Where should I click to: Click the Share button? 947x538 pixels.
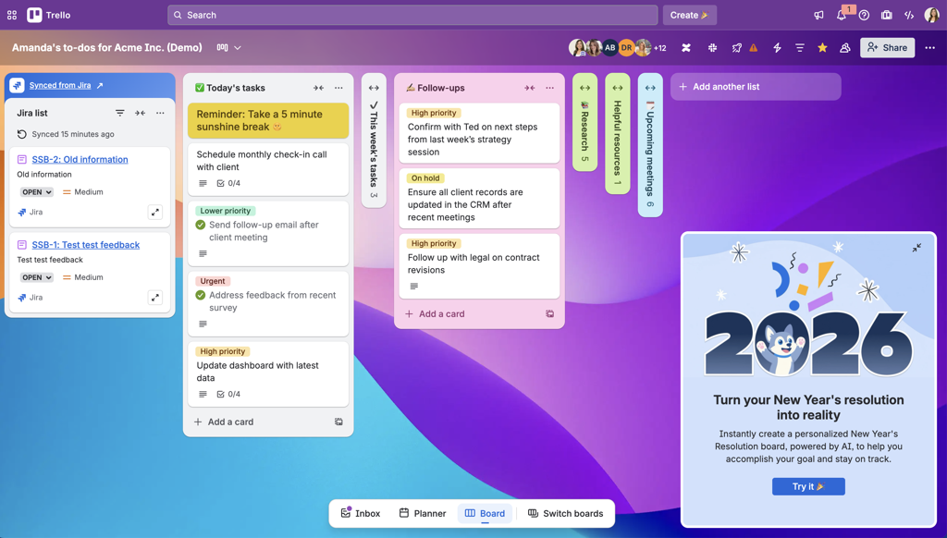[887, 48]
